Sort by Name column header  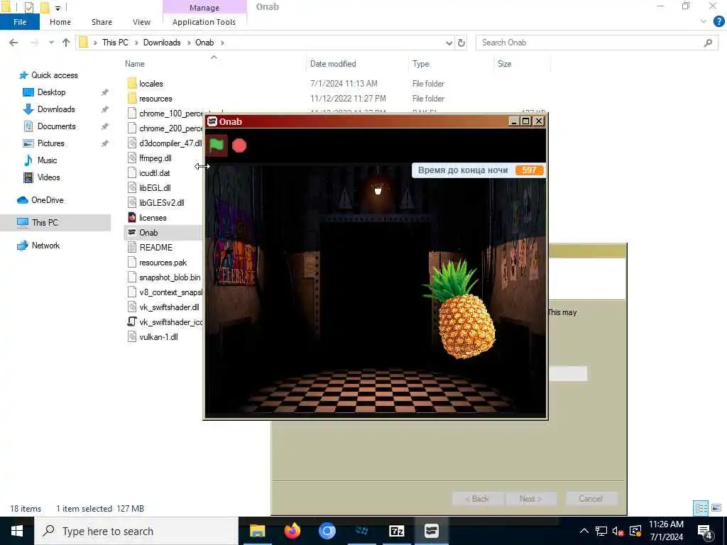tap(134, 64)
